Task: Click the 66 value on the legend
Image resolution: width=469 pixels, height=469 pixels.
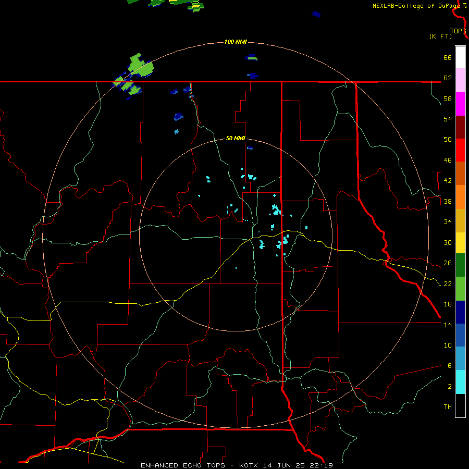Action: click(448, 57)
